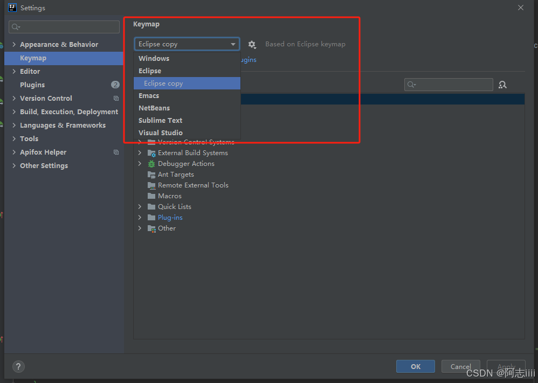
Task: Open the Eclipse copy keymap combo box
Action: pyautogui.click(x=187, y=44)
